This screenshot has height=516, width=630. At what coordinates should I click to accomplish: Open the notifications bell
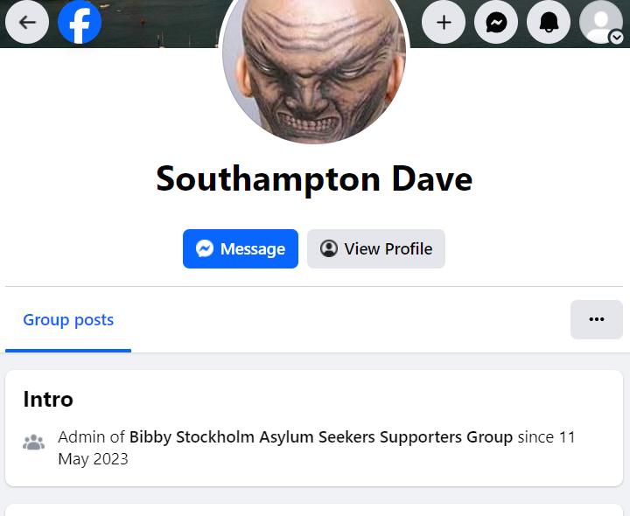pos(549,22)
